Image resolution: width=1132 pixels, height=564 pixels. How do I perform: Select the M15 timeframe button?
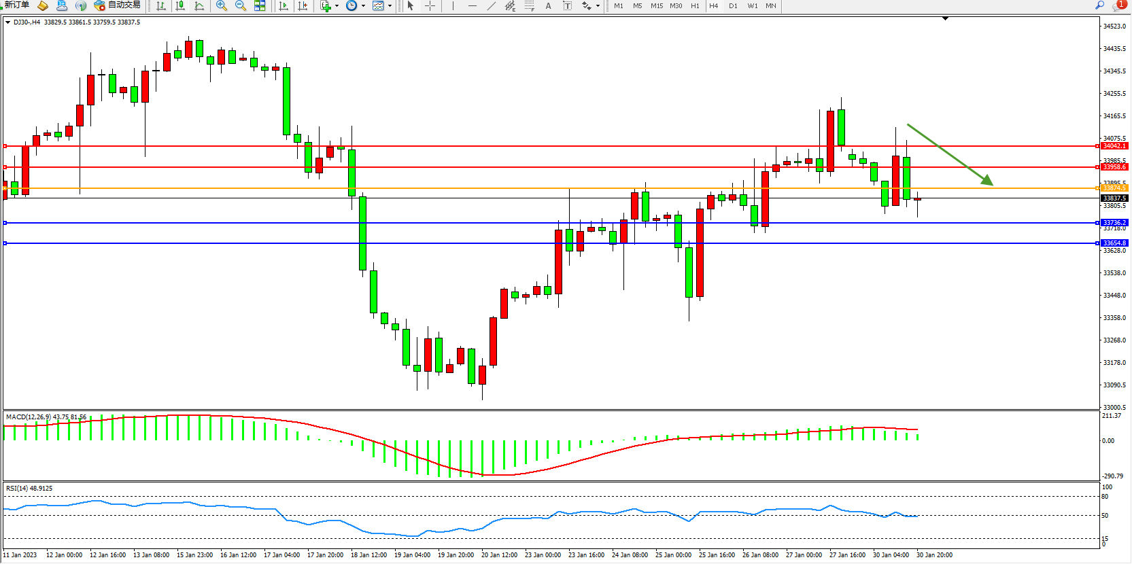pyautogui.click(x=656, y=6)
